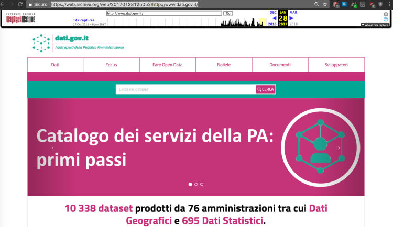Click the Wayback Go button
The width and height of the screenshot is (393, 227).
pos(228,13)
